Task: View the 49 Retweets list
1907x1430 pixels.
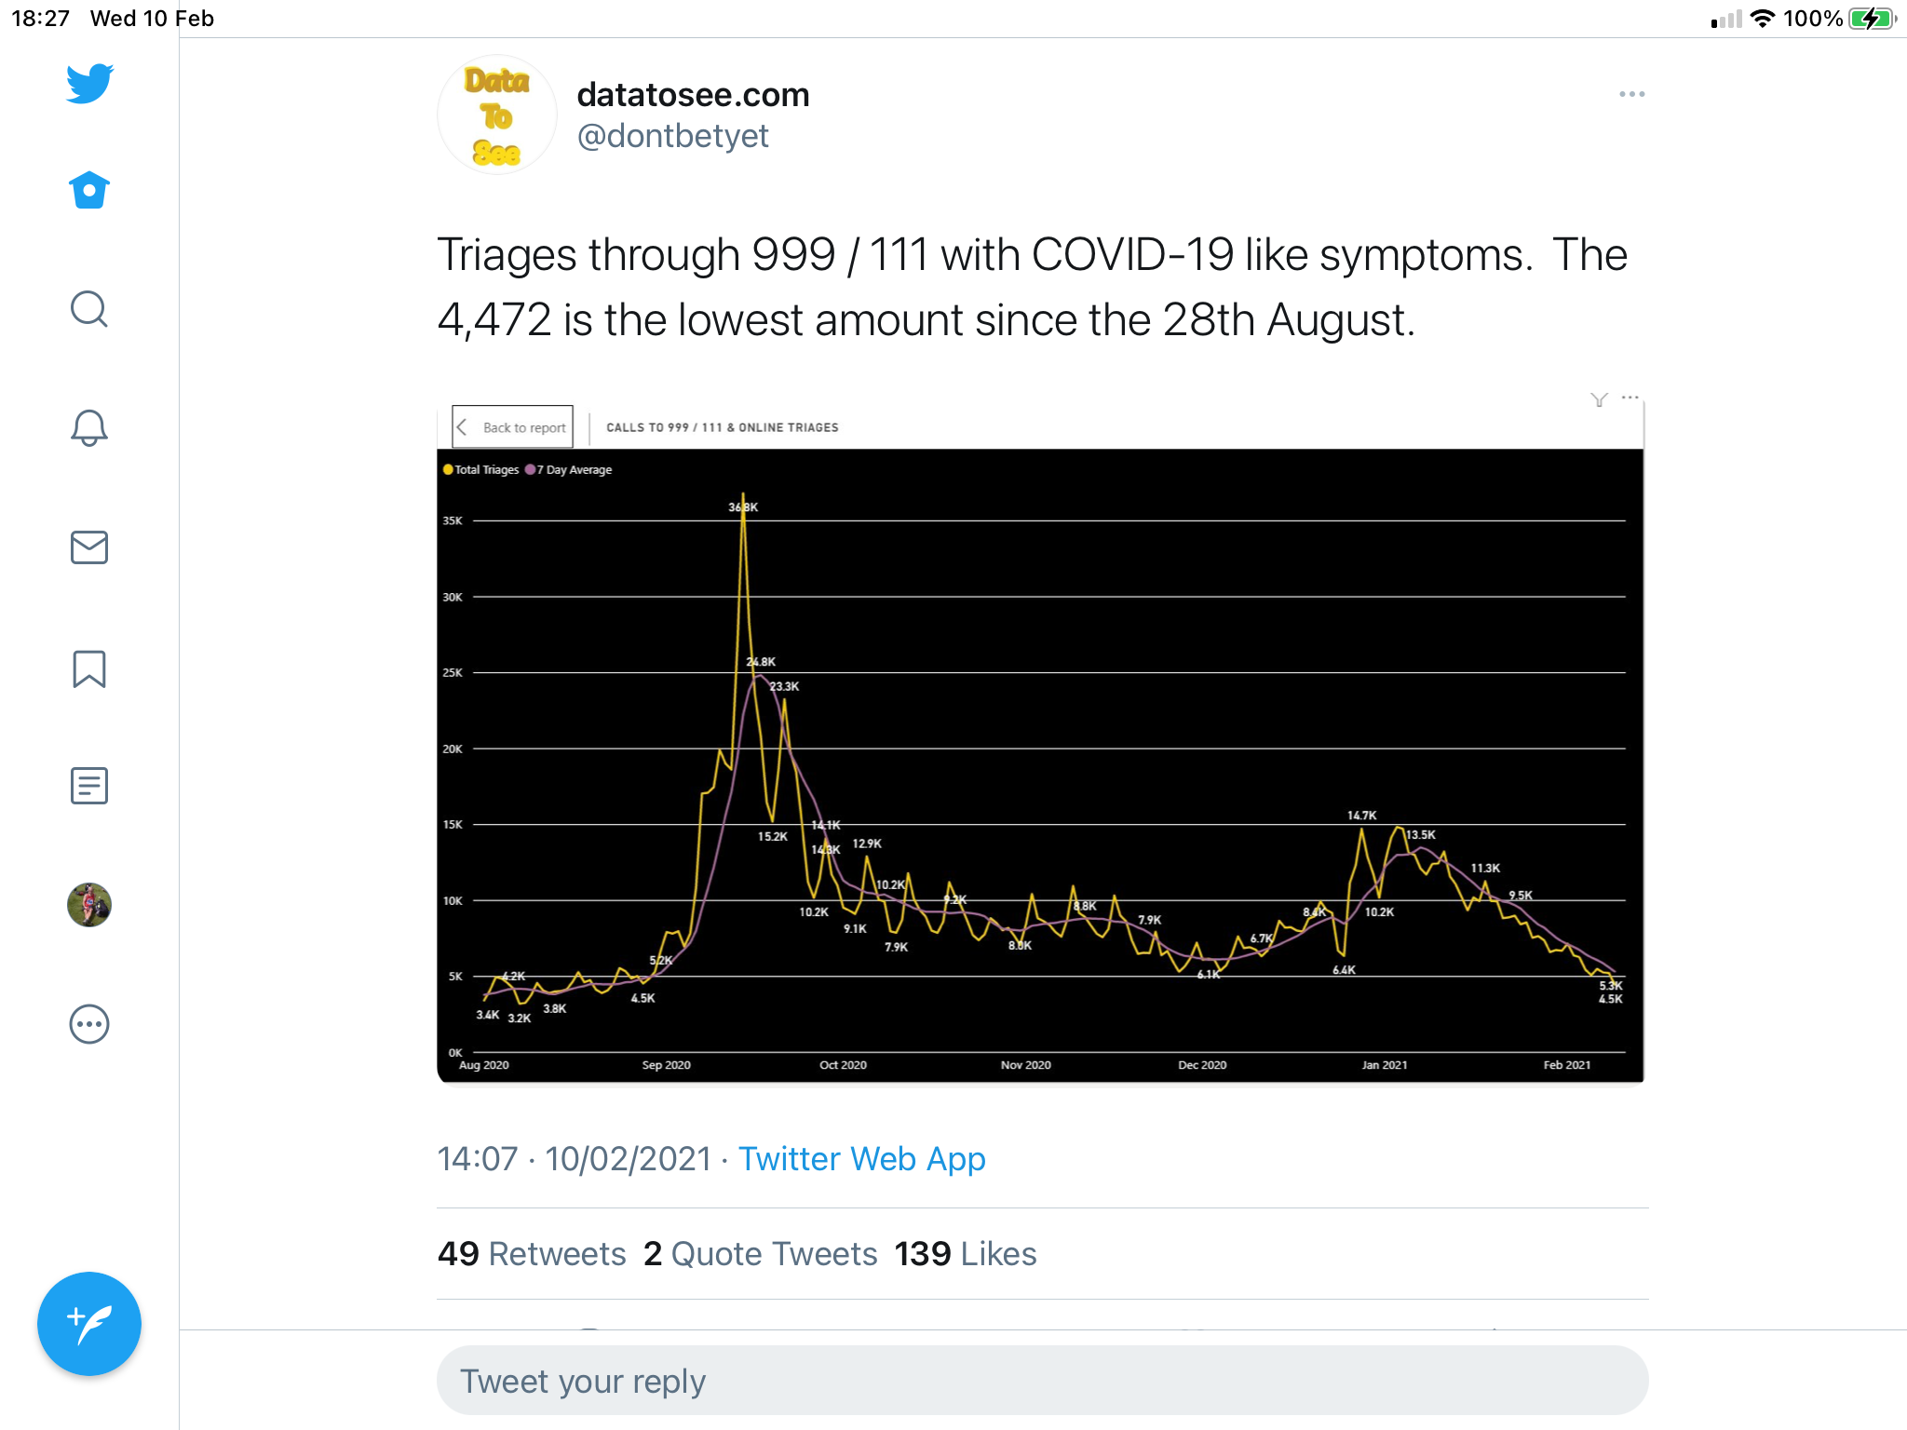Action: point(532,1254)
